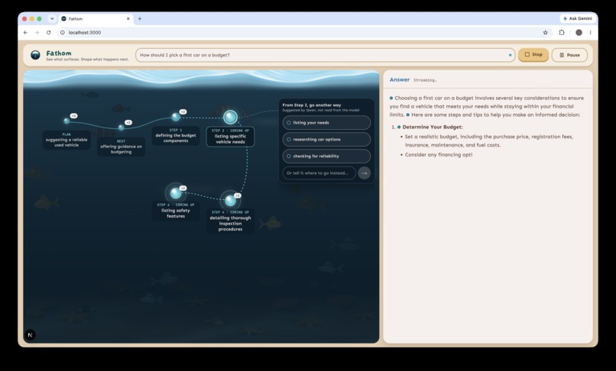Bookmark this page with the star icon
The height and width of the screenshot is (371, 616).
pos(545,33)
